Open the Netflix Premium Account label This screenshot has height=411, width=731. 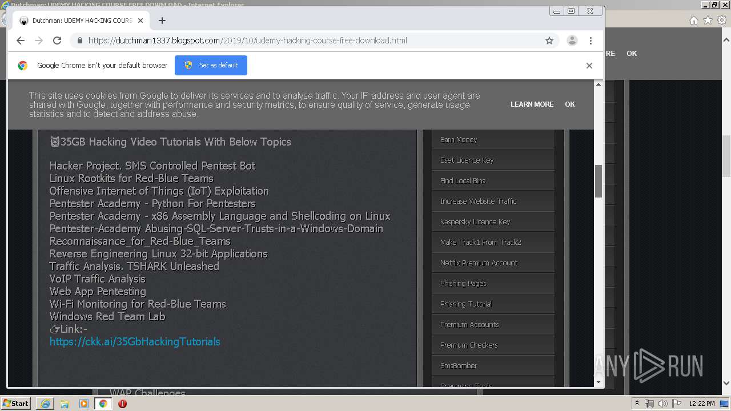click(x=479, y=263)
